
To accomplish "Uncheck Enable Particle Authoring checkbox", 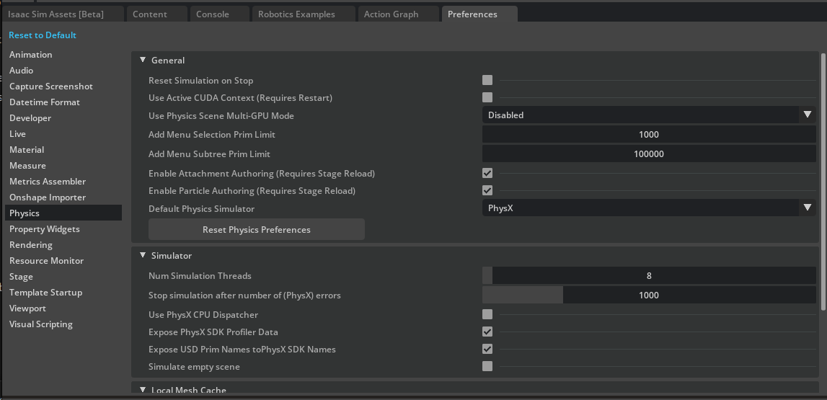I will coord(487,190).
